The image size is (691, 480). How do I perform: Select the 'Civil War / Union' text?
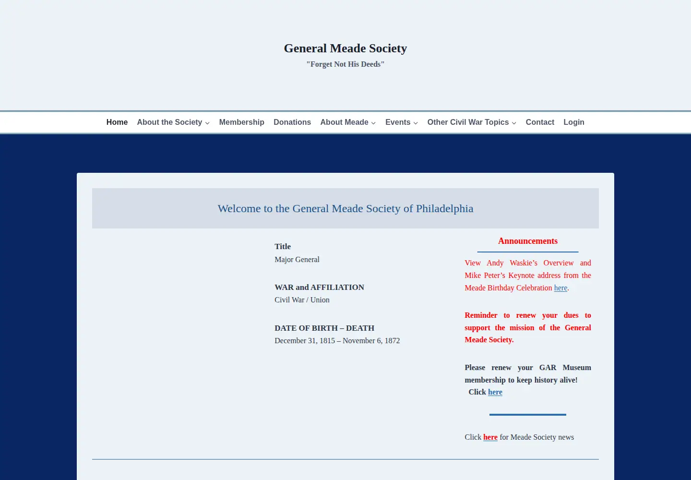coord(302,300)
